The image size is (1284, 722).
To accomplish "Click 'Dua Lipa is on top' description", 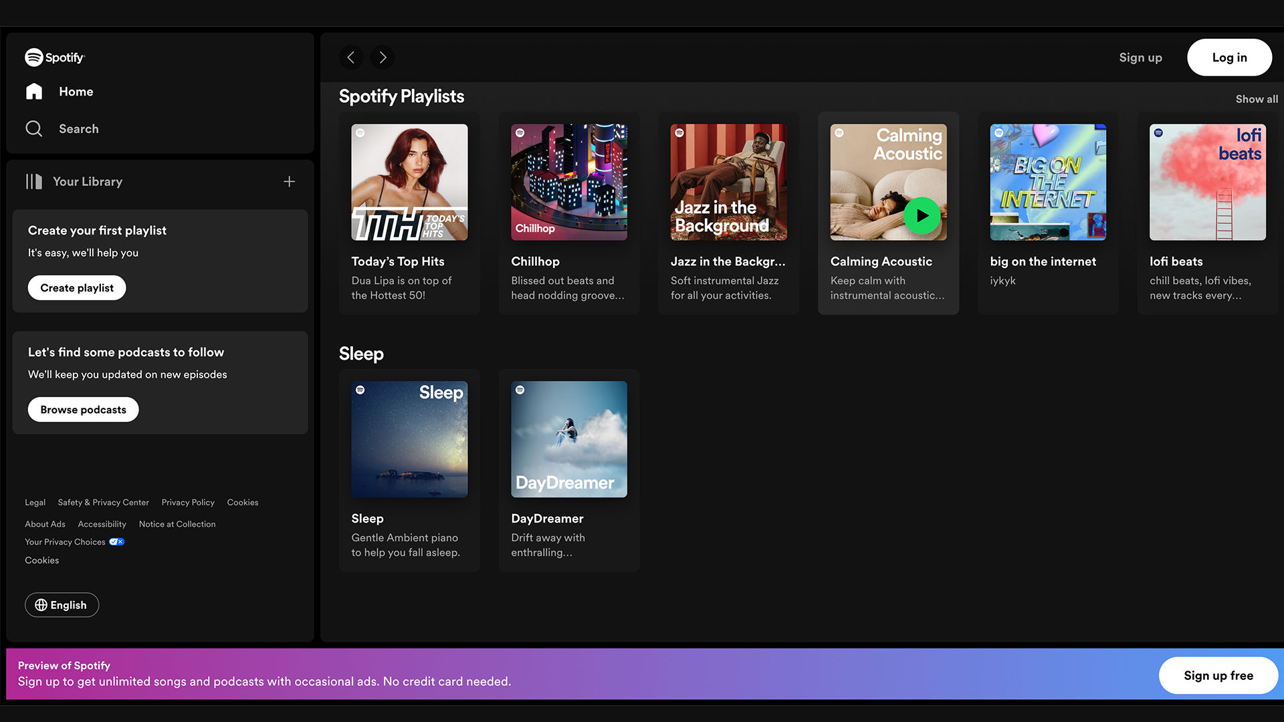I will [401, 288].
